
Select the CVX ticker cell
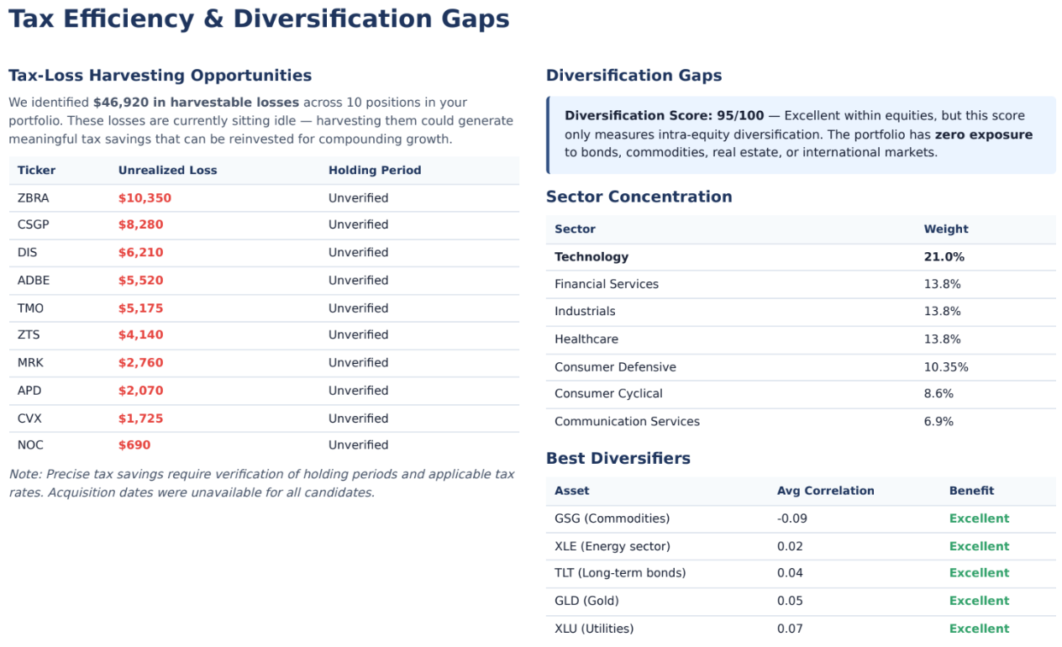[29, 418]
